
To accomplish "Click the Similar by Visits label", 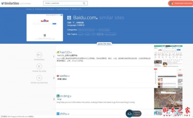I will (39, 71).
